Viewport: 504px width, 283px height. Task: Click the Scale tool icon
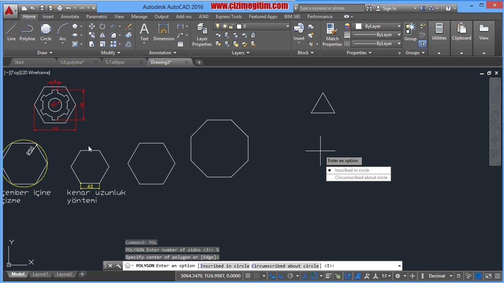click(x=102, y=44)
